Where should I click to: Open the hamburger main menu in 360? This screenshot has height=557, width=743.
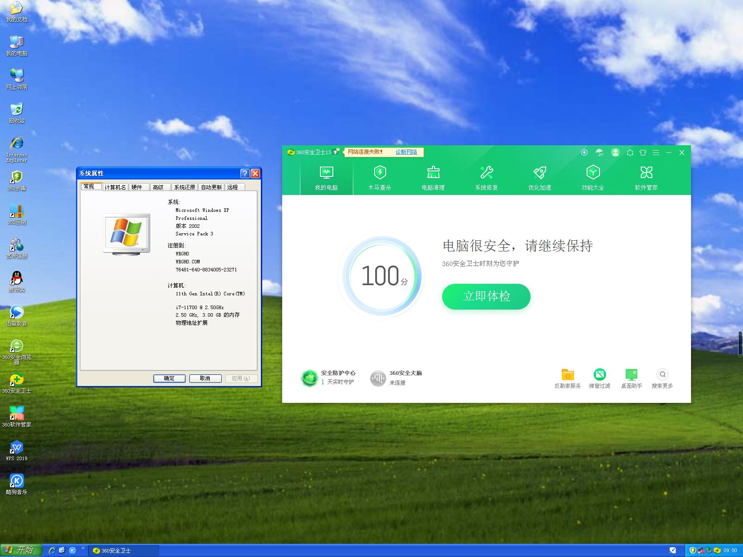coord(656,152)
